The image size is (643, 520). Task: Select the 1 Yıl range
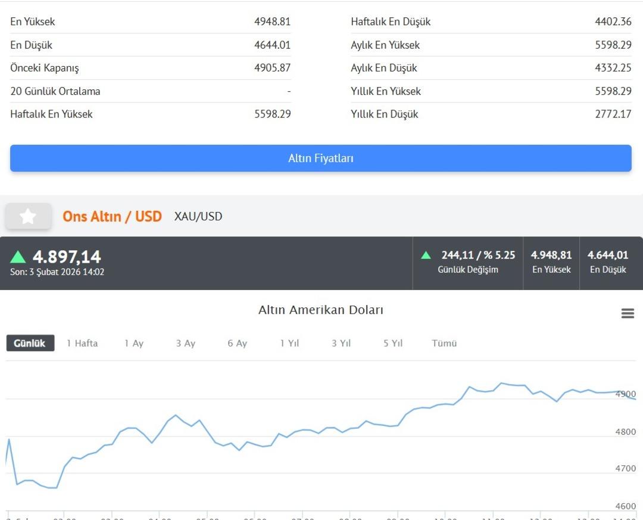click(289, 343)
